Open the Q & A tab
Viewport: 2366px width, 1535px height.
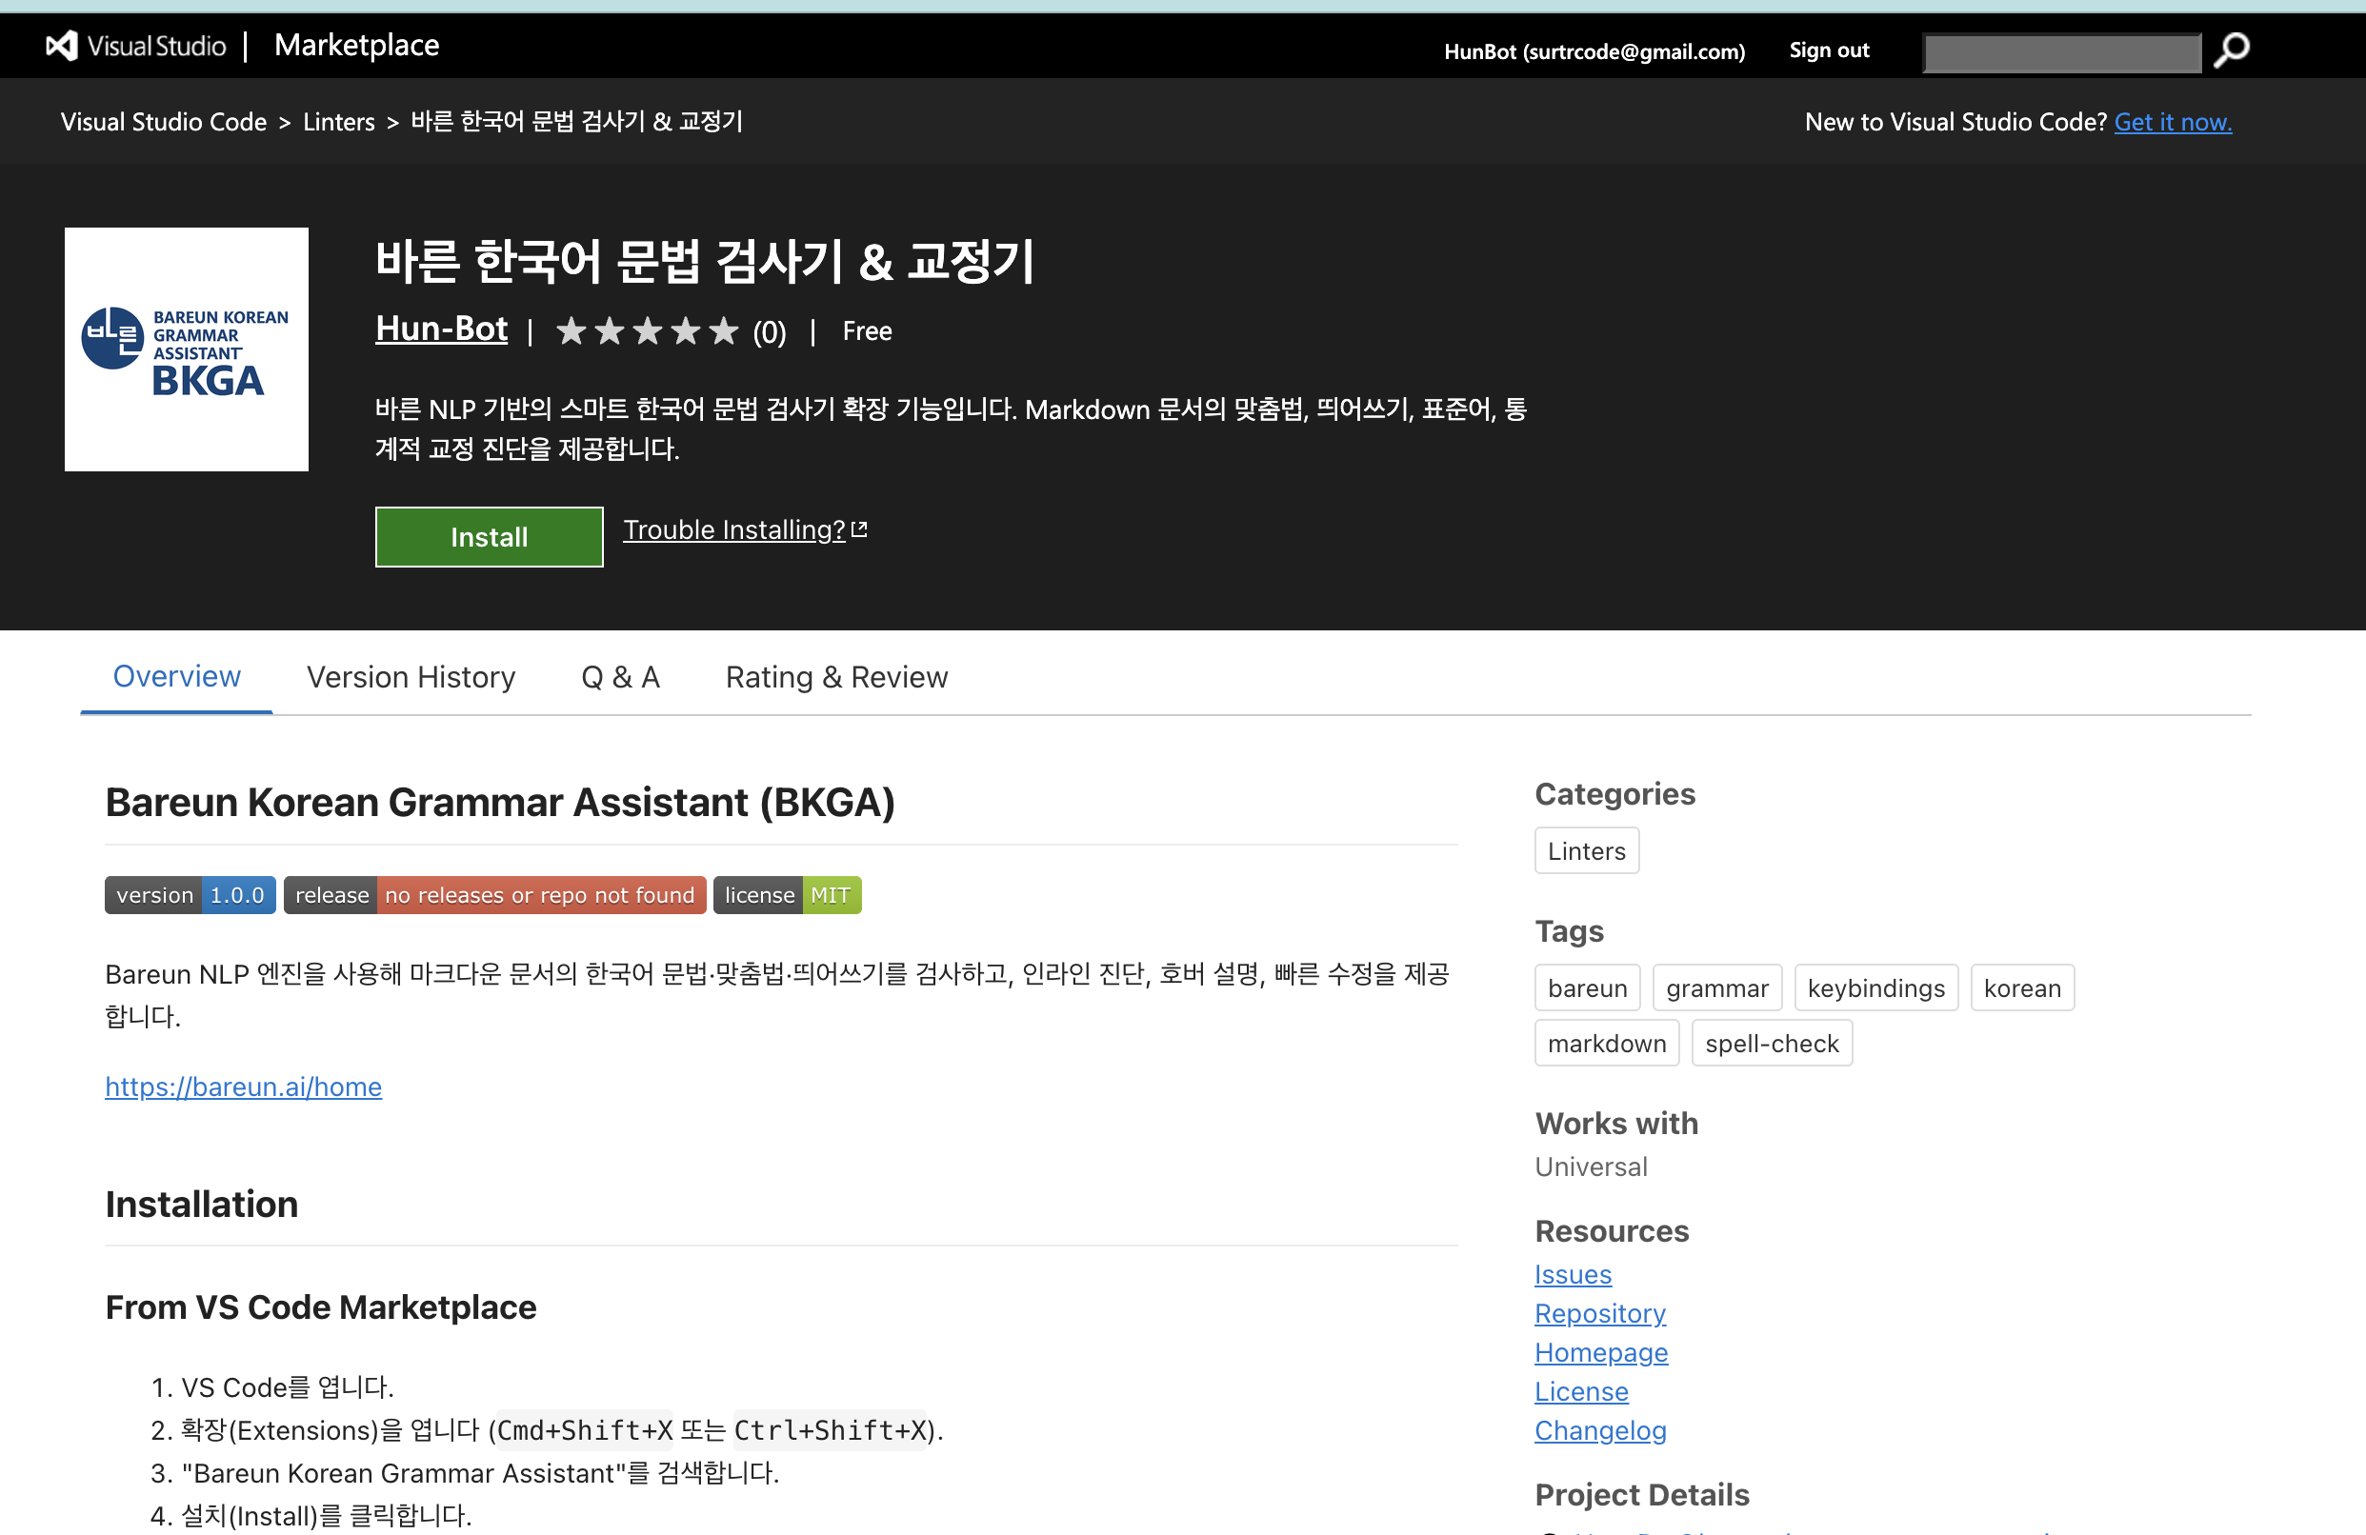[619, 677]
